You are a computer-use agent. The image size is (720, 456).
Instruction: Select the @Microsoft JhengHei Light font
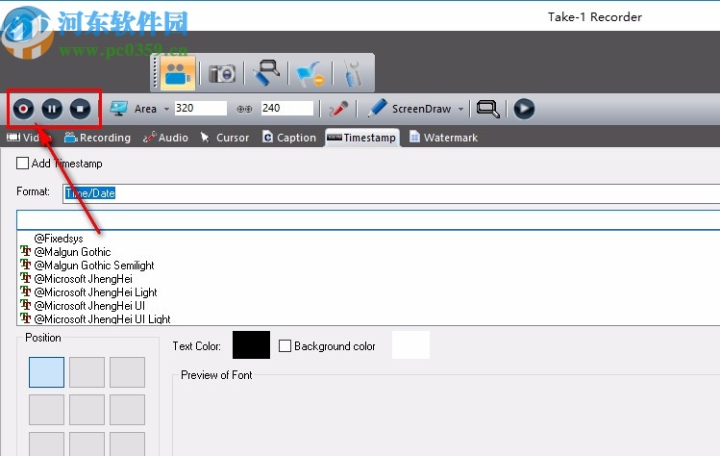[95, 291]
